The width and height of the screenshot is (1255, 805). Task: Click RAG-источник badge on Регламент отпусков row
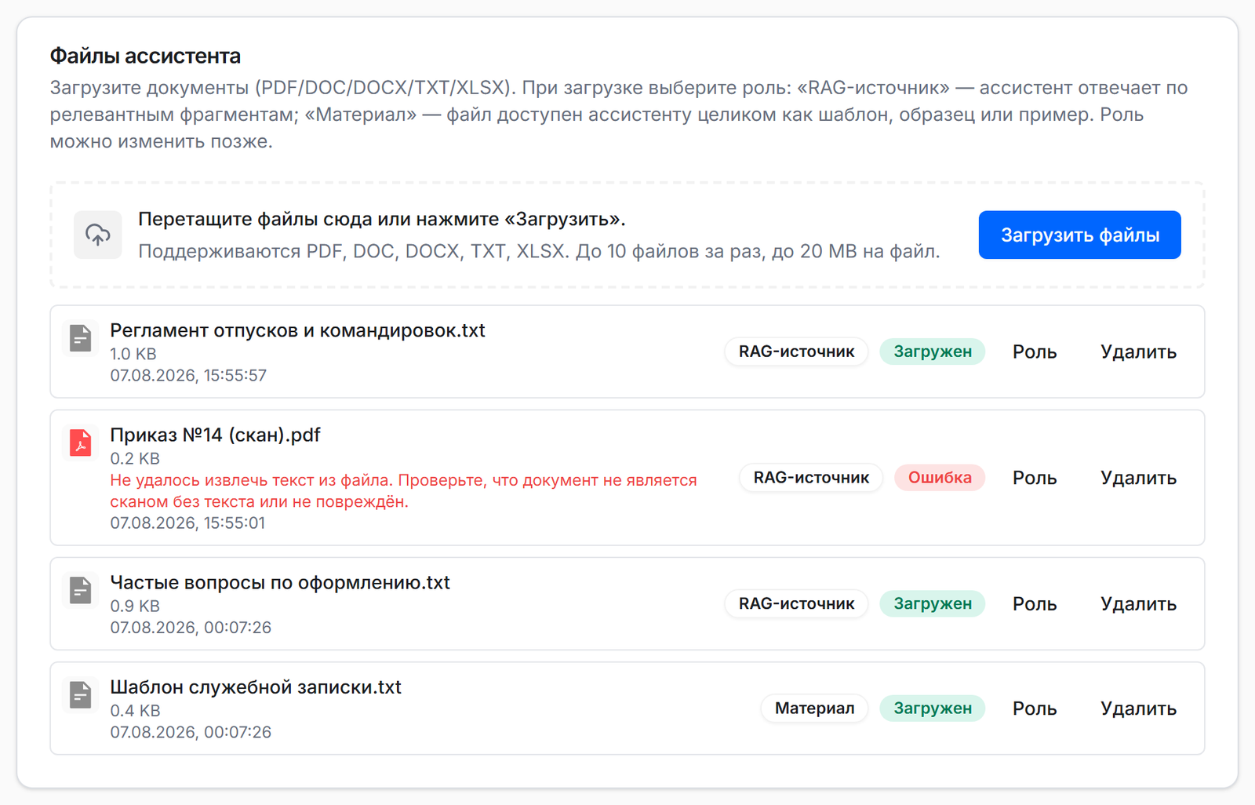click(x=796, y=352)
